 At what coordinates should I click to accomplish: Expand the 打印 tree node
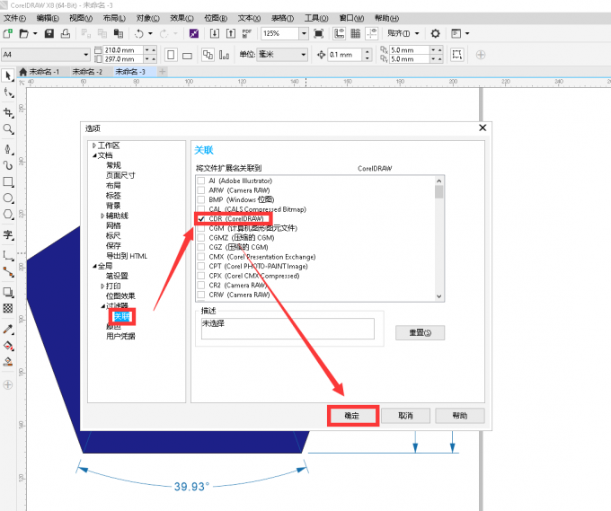[102, 286]
